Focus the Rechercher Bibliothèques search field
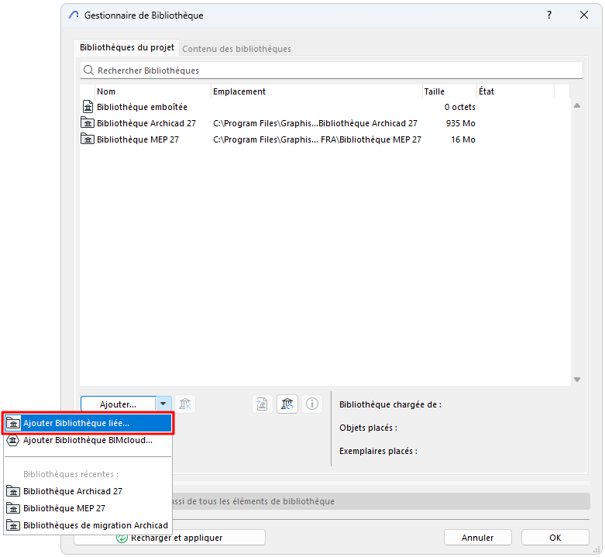Viewport: 605px width, 557px height. click(331, 70)
